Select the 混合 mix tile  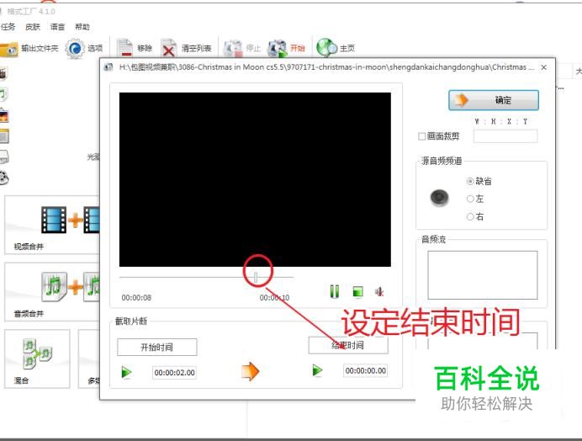(x=37, y=359)
